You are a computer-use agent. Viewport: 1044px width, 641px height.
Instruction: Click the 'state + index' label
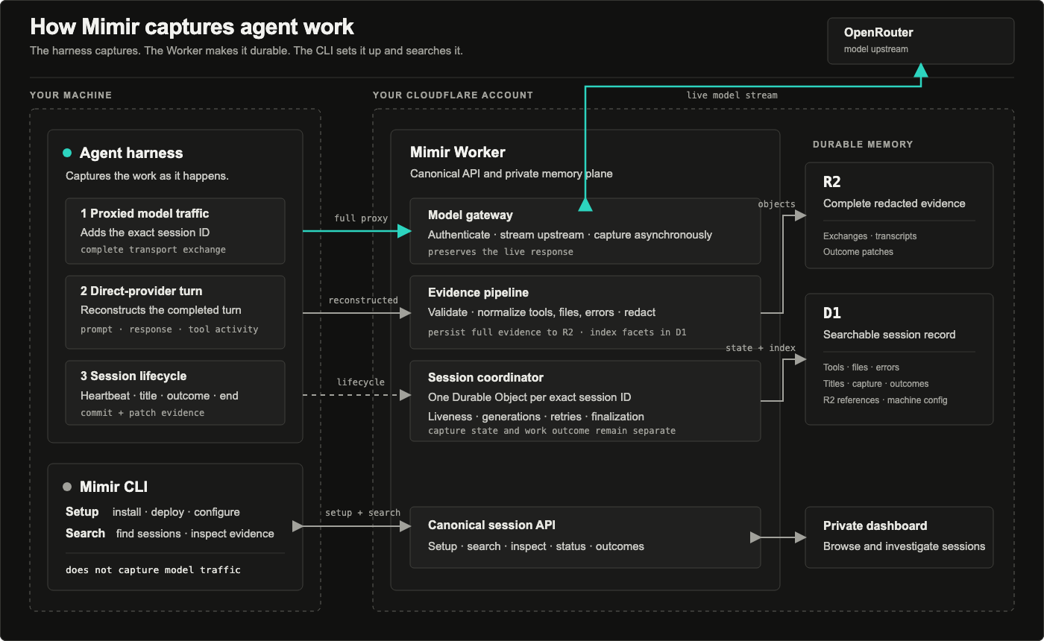click(761, 348)
